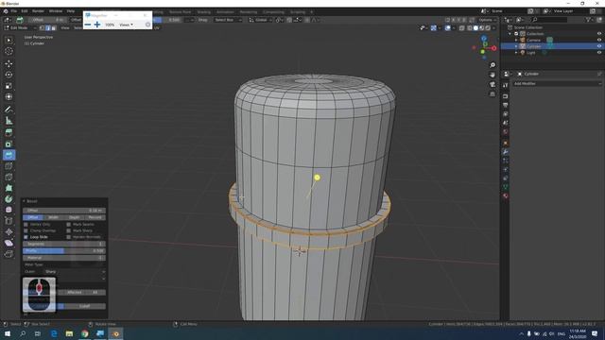The image size is (605, 340).
Task: Click Magnifier zoom out minus button
Action: pyautogui.click(x=88, y=25)
